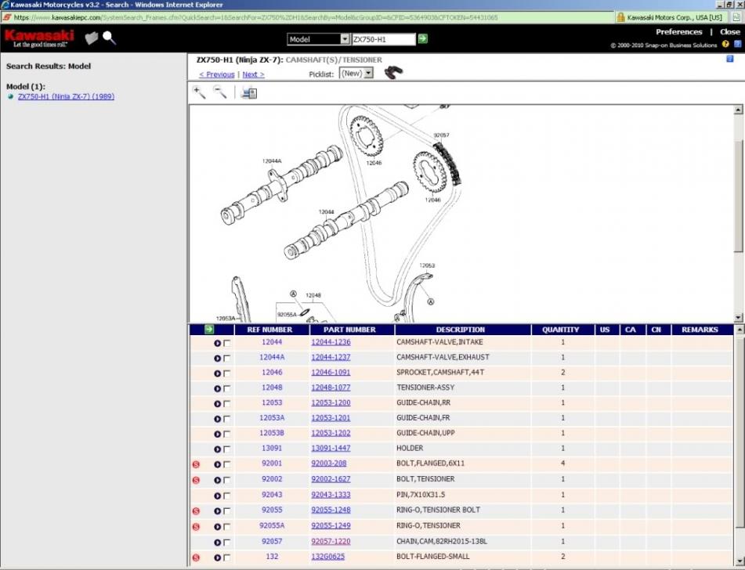Check the box for CAMSHAFT-VALVE,INTAKE row
745x570 pixels.
click(226, 343)
